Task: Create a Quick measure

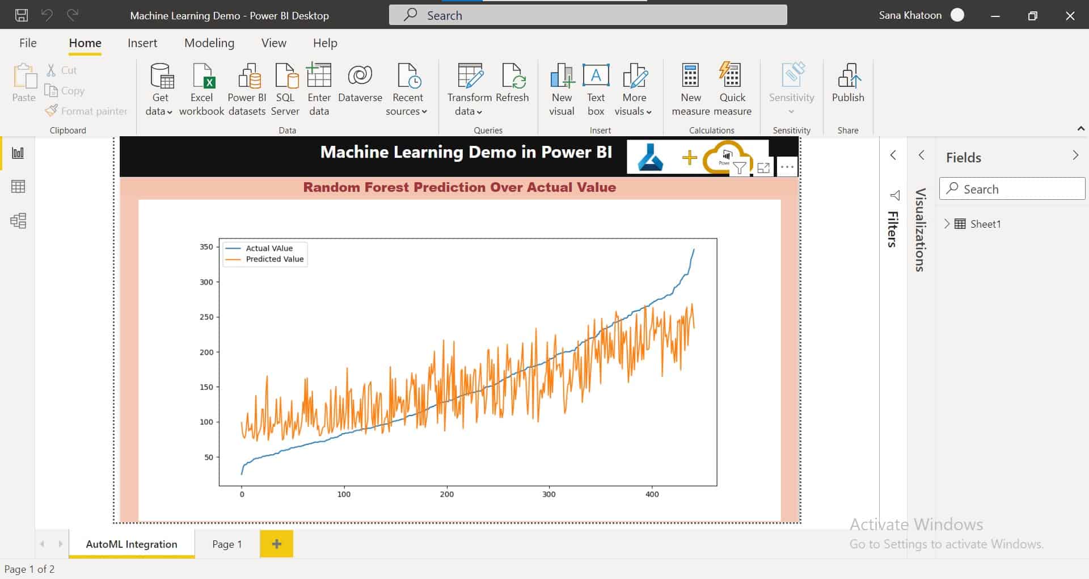Action: tap(732, 90)
